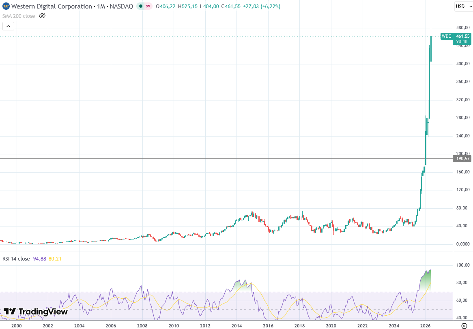Click the 190,57 horizontal line price label

(x=462, y=158)
